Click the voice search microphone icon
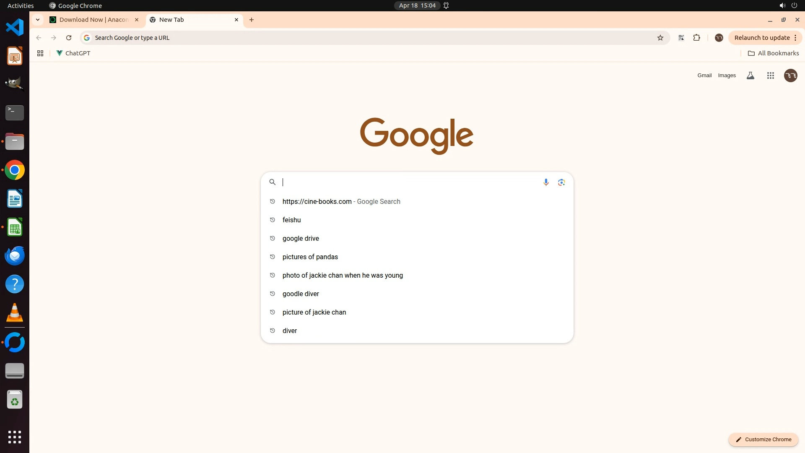This screenshot has width=805, height=453. pos(546,182)
